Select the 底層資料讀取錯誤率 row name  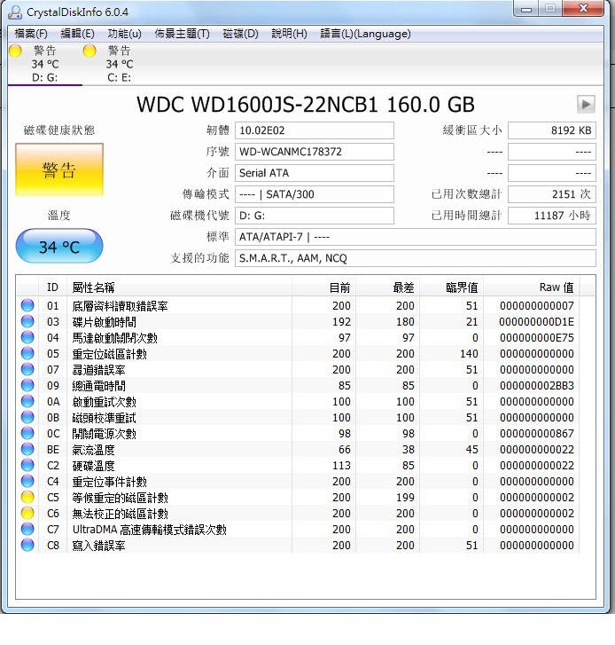tap(120, 306)
